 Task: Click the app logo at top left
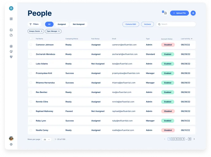[x=11, y=9]
